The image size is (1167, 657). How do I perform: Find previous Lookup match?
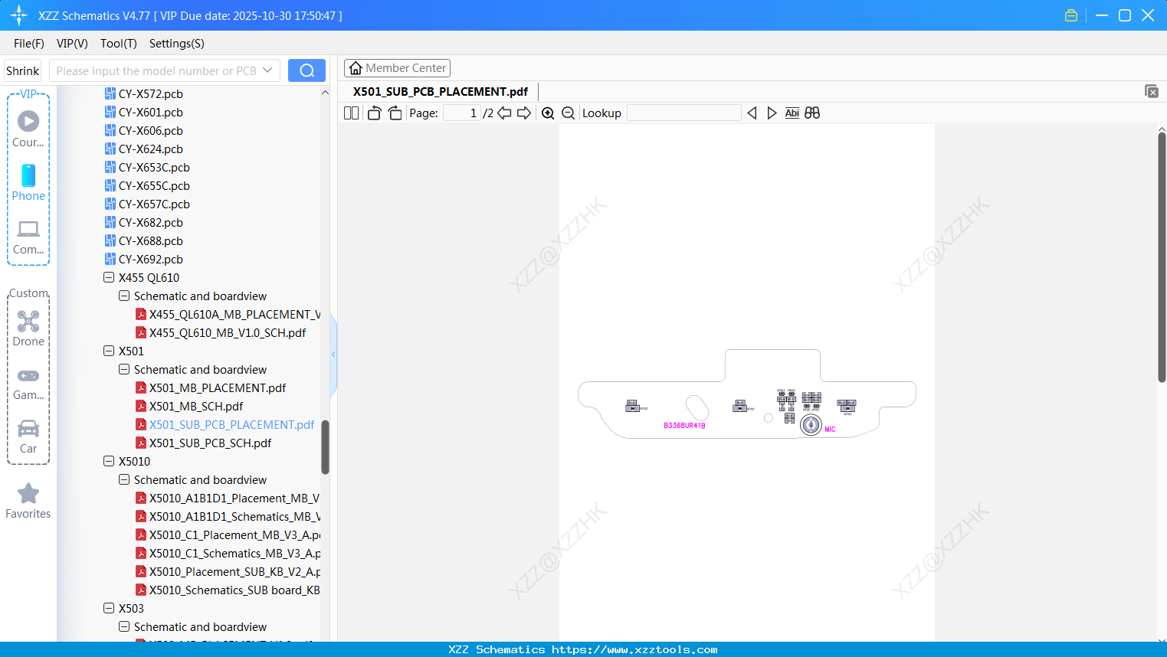pyautogui.click(x=752, y=113)
